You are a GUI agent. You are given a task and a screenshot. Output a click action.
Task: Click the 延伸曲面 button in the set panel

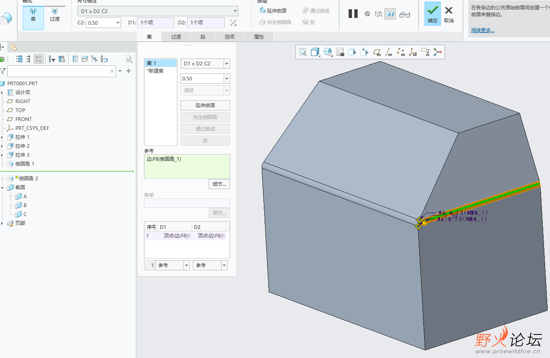click(x=205, y=105)
